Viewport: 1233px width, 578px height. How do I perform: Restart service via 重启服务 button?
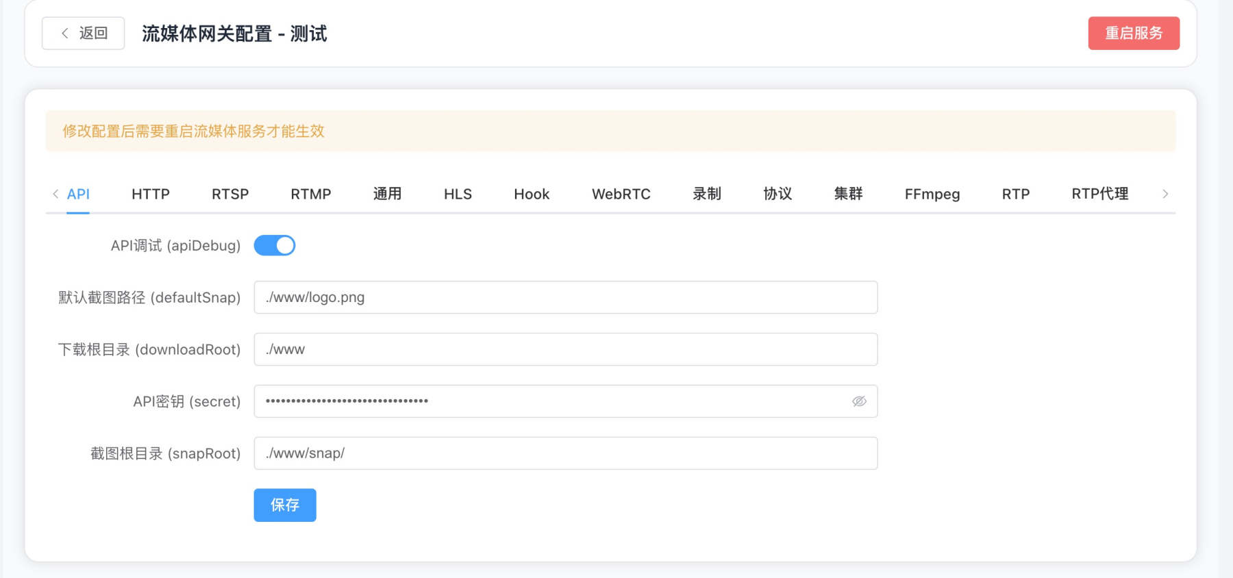[x=1134, y=33]
